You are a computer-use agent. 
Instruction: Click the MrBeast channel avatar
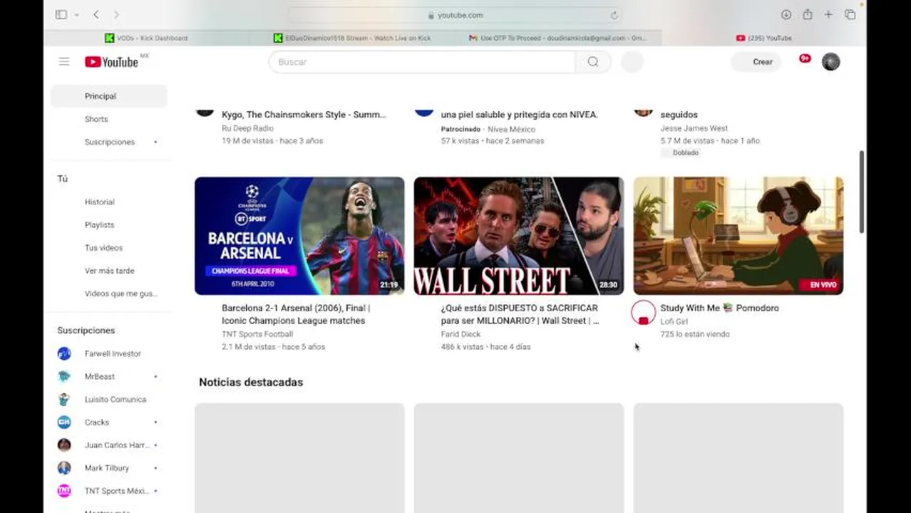[x=64, y=376]
